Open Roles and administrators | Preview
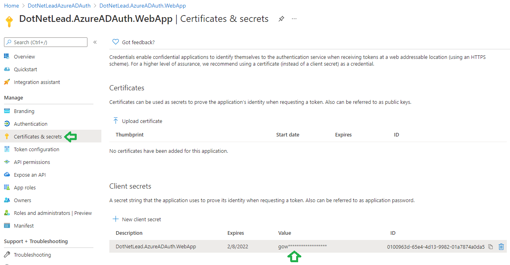The width and height of the screenshot is (510, 265). pyautogui.click(x=53, y=213)
